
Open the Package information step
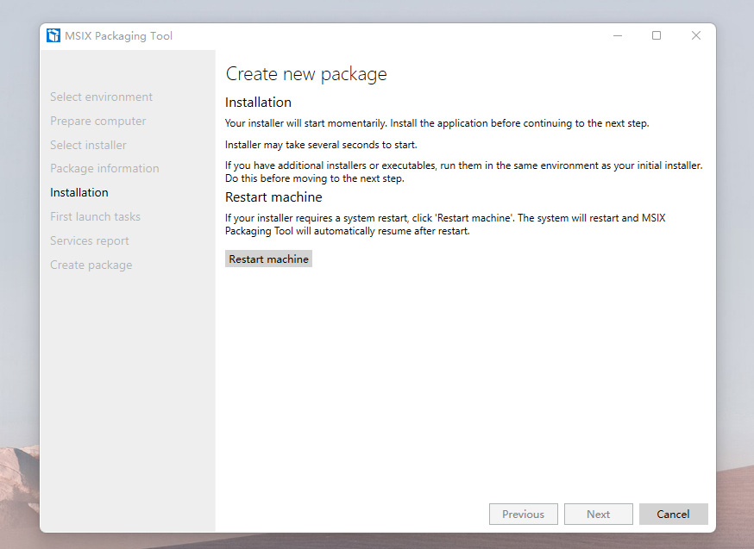coord(104,169)
